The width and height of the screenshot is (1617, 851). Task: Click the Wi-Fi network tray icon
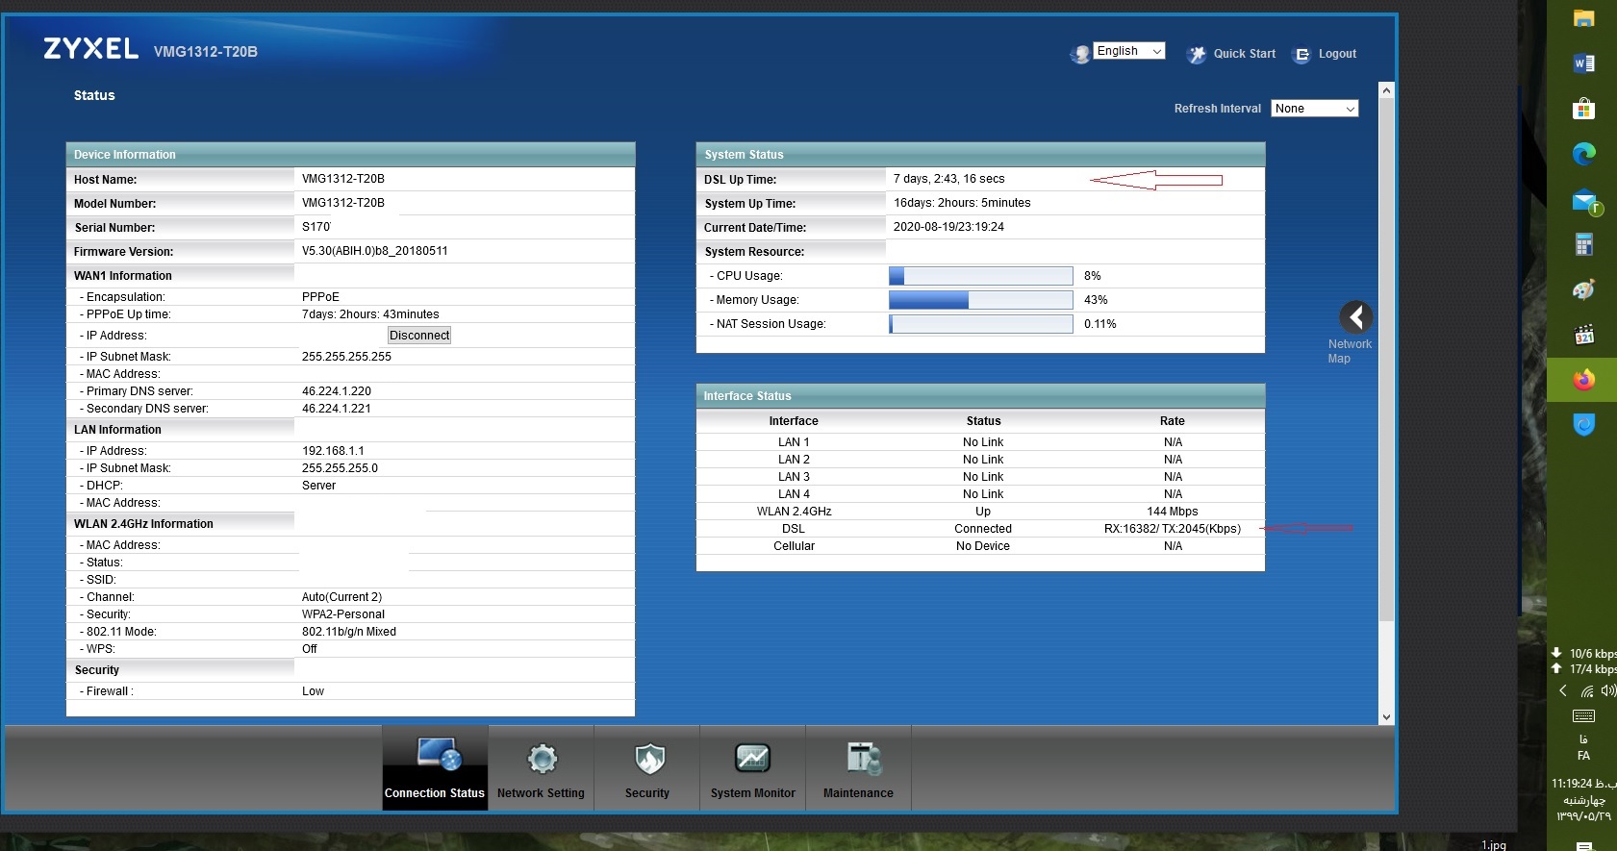tap(1587, 690)
